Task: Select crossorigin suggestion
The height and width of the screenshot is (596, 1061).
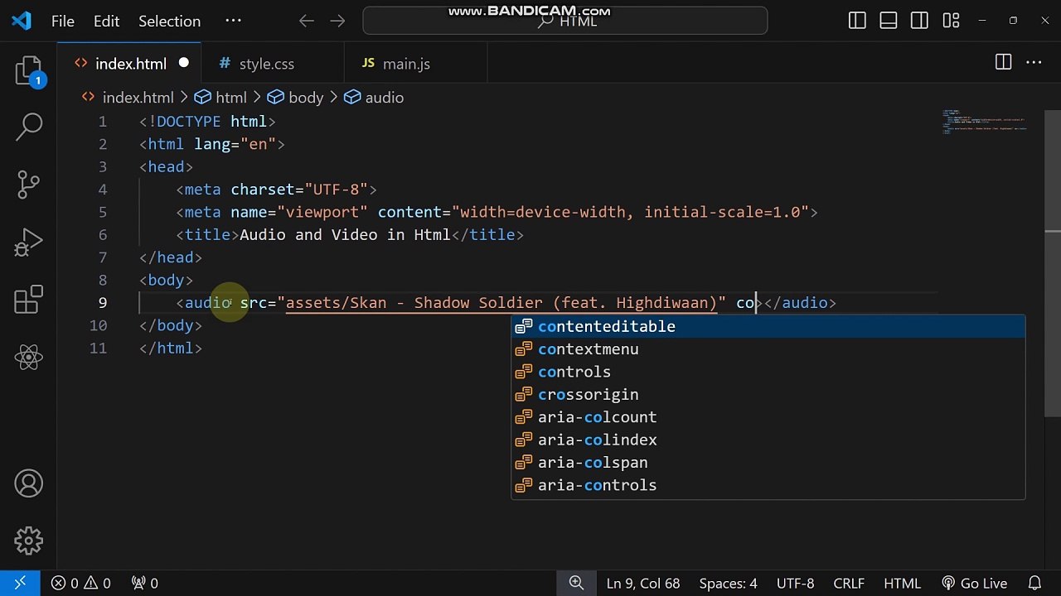Action: tap(768, 395)
